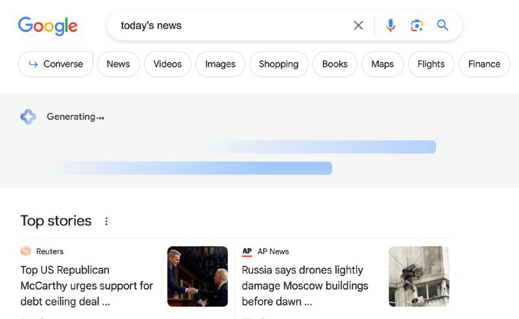Switch to the Shopping filter
Image resolution: width=519 pixels, height=319 pixels.
[279, 64]
